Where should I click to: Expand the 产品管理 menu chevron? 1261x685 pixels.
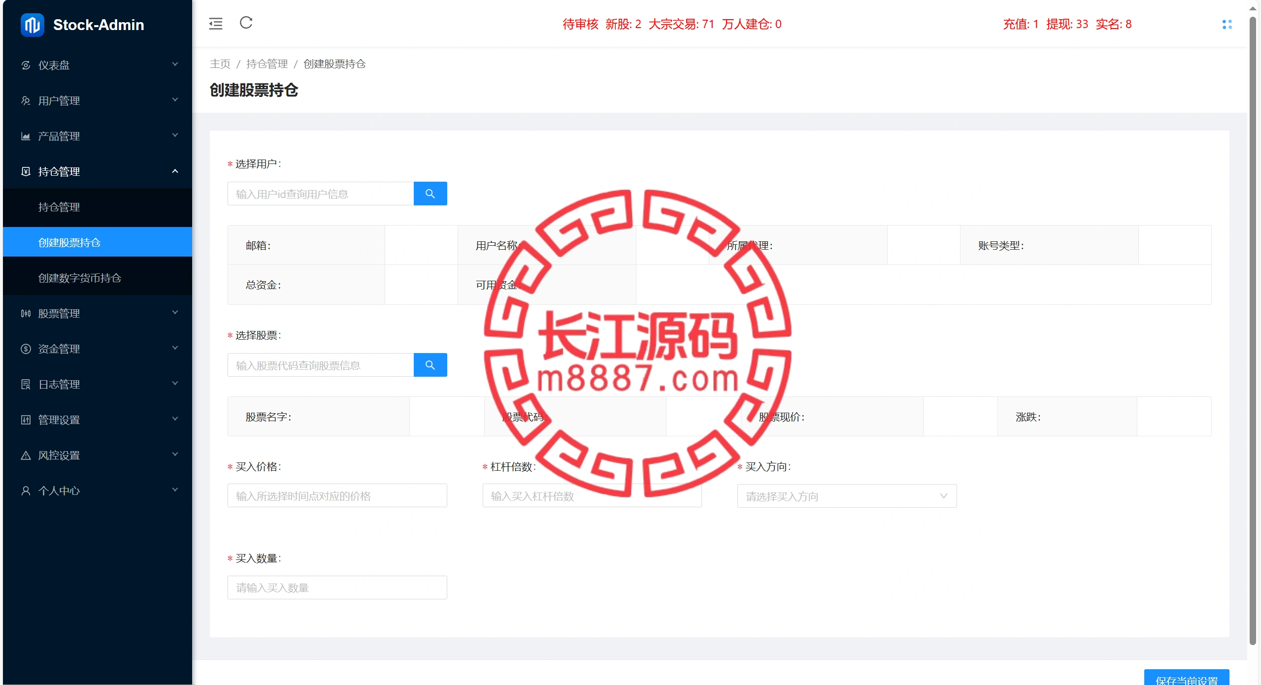click(x=175, y=135)
